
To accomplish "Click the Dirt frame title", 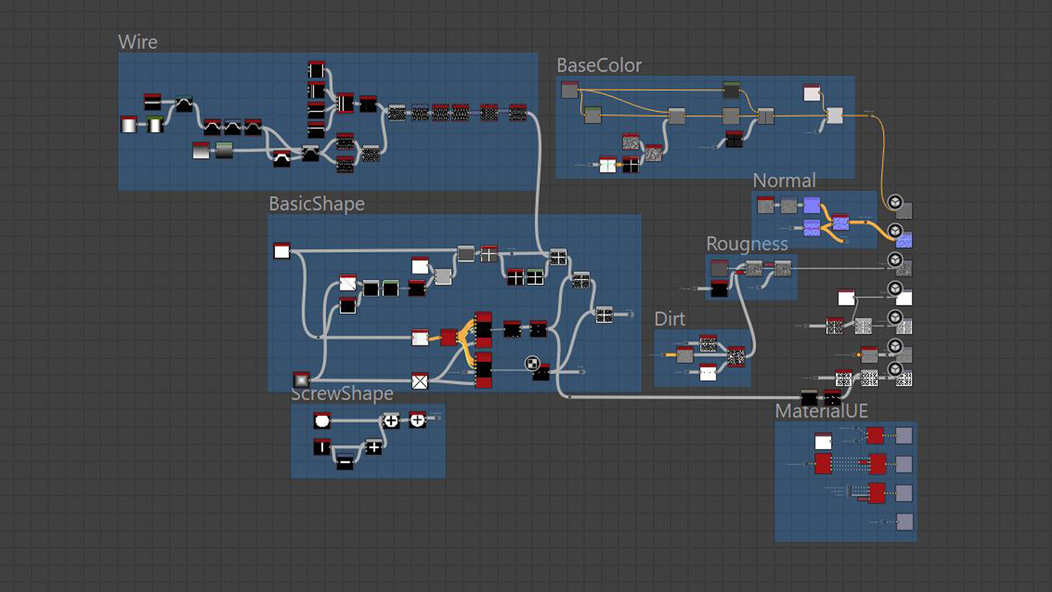I will point(670,318).
